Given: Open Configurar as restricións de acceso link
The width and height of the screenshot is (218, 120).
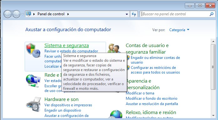Looking at the screenshot, I should pyautogui.click(x=155, y=70).
